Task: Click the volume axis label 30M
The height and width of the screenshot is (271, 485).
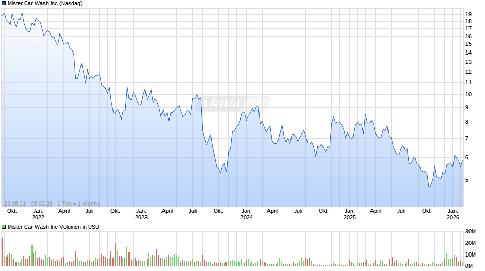Action: (x=470, y=232)
